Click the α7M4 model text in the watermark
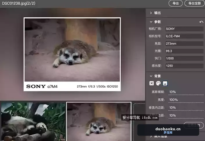Image resolution: width=205 pixels, height=141 pixels. click(x=52, y=87)
